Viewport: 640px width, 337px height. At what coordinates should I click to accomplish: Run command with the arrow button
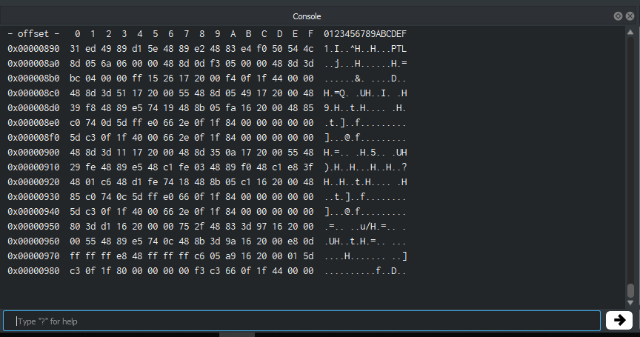619,320
